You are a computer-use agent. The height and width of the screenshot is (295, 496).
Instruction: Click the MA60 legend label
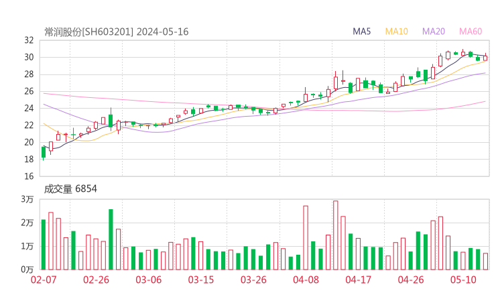click(471, 32)
